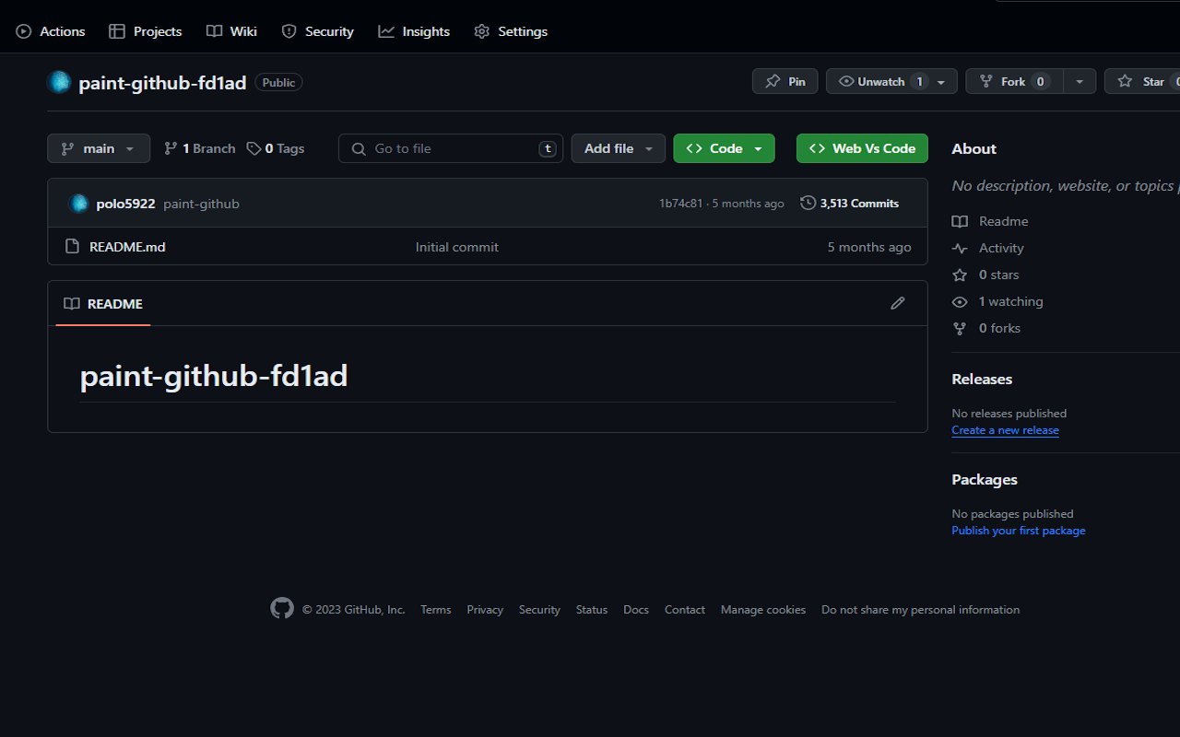
Task: Open the paint-github-fd1ad repository title link
Action: [162, 83]
